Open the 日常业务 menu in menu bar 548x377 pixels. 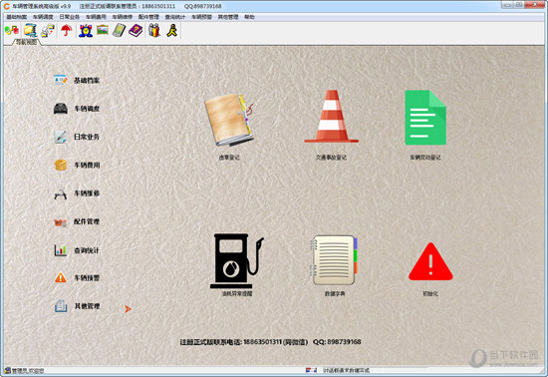coord(69,17)
